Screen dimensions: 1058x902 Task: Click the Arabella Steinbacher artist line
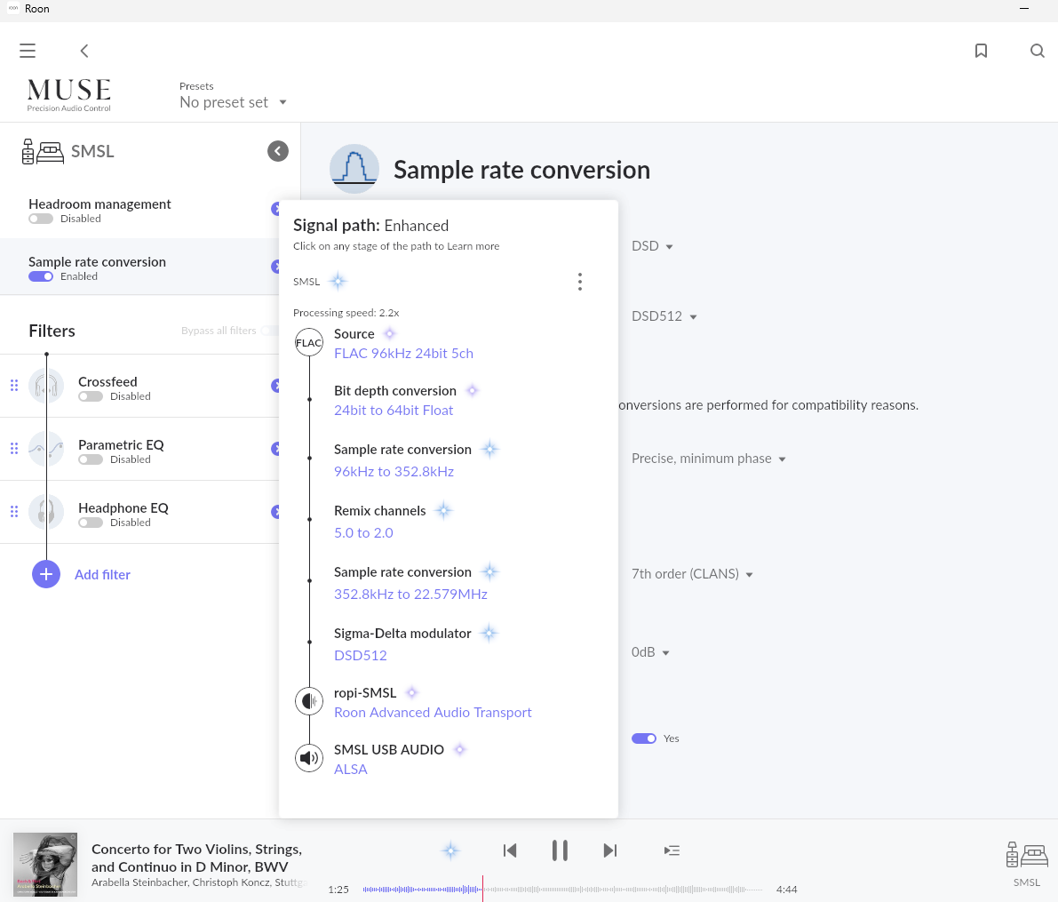point(199,882)
